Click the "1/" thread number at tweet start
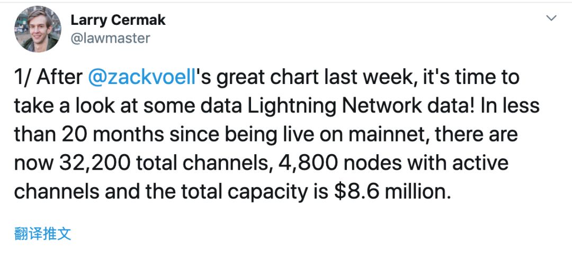Image resolution: width=572 pixels, height=253 pixels. tap(23, 78)
